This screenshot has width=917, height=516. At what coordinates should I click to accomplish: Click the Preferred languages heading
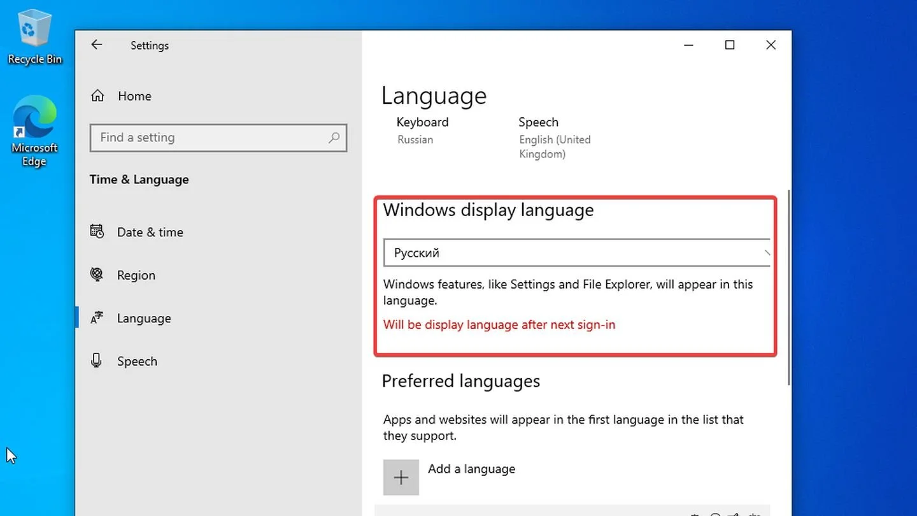point(461,381)
